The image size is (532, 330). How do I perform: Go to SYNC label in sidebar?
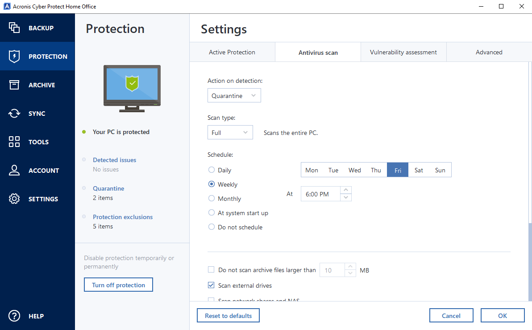point(37,114)
